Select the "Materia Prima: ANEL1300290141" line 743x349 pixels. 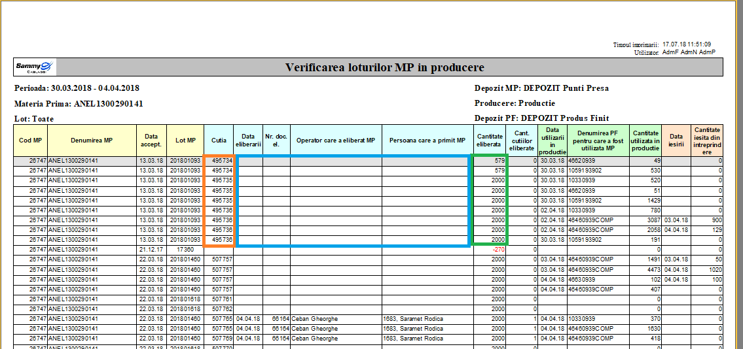pyautogui.click(x=79, y=103)
